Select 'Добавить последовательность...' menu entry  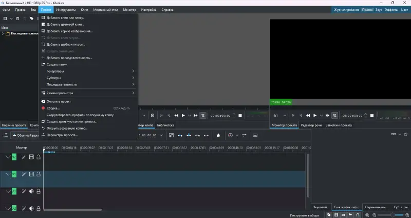[x=88, y=58]
